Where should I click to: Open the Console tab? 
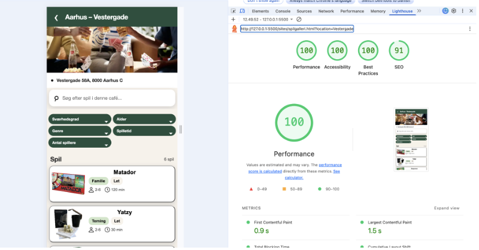tap(283, 11)
